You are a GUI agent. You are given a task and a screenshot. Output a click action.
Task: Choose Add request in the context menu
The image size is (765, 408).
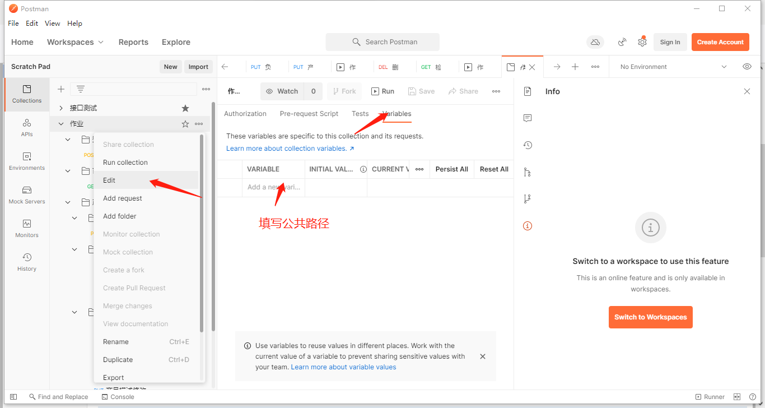pyautogui.click(x=146, y=198)
